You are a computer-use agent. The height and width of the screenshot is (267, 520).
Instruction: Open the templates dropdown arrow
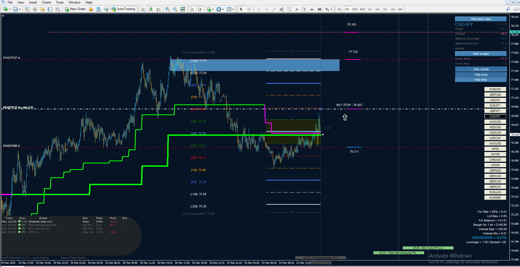click(233, 9)
